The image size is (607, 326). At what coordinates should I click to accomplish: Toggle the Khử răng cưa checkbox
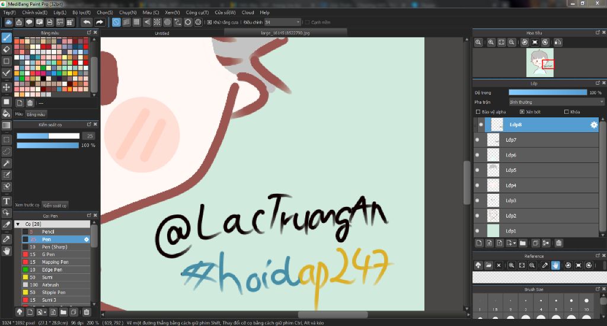tap(209, 23)
